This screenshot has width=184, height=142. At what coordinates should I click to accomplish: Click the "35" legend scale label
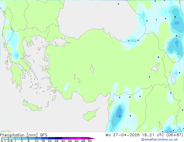[70, 141]
